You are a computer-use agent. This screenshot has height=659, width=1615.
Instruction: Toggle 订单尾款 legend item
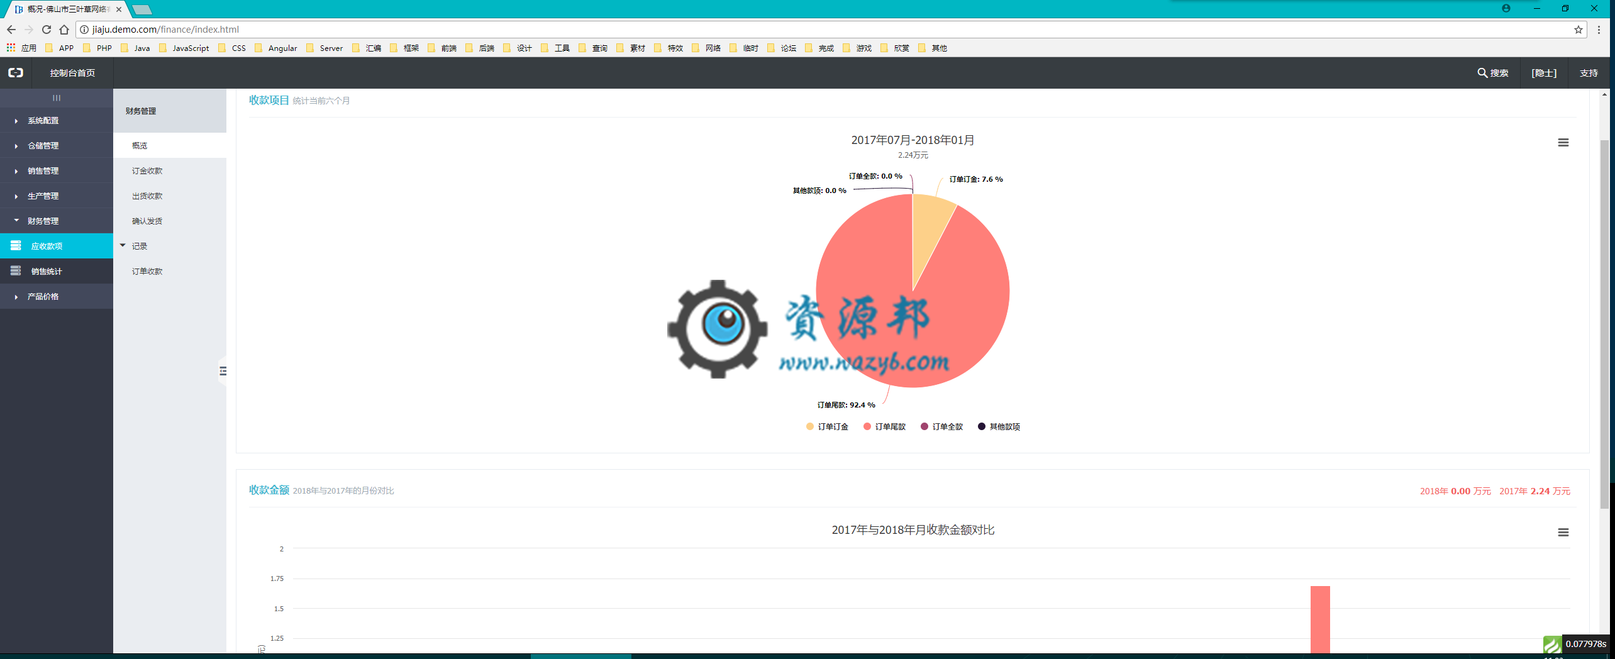pos(884,427)
